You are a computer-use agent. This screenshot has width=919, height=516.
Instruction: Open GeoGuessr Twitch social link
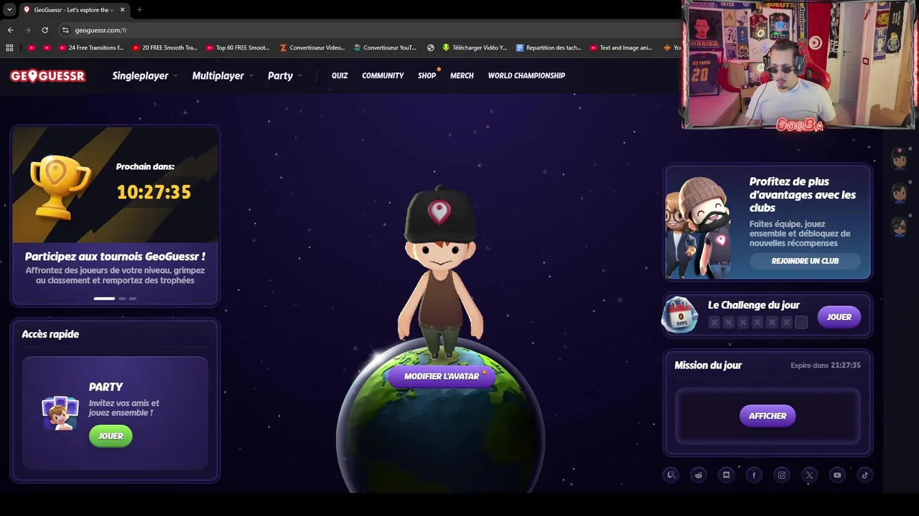point(671,474)
